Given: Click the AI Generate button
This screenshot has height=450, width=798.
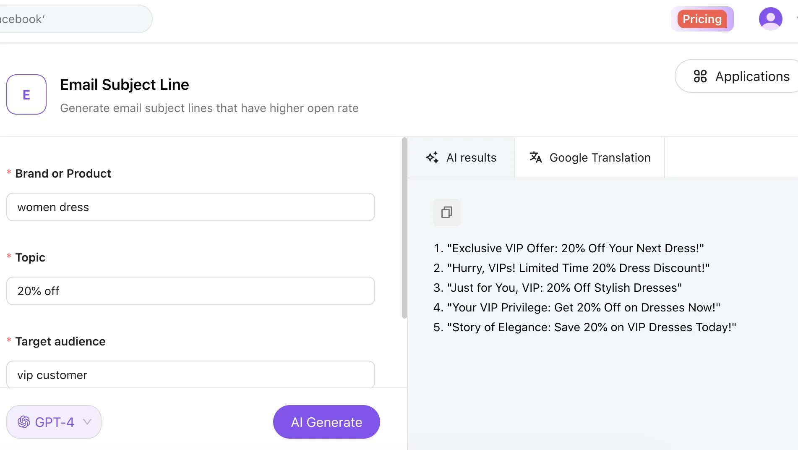Looking at the screenshot, I should click(x=326, y=422).
